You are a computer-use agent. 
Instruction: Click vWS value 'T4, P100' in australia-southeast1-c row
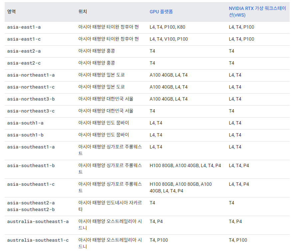click(x=238, y=240)
